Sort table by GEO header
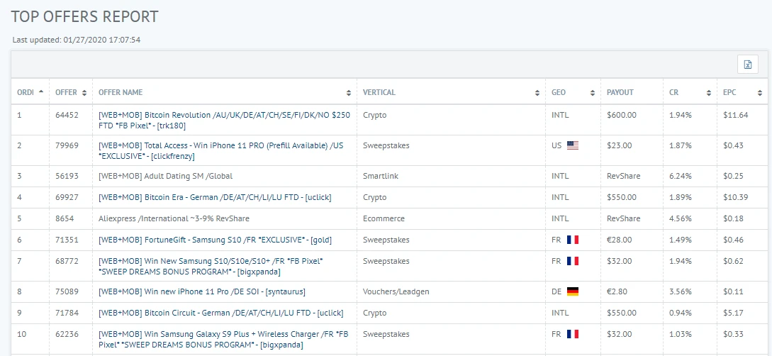772x356 pixels. pyautogui.click(x=573, y=92)
